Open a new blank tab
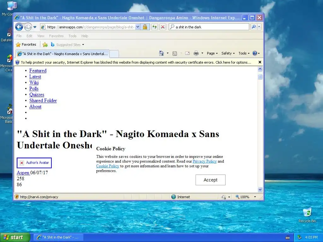Image resolution: width=323 pixels, height=242 pixels. [114, 54]
